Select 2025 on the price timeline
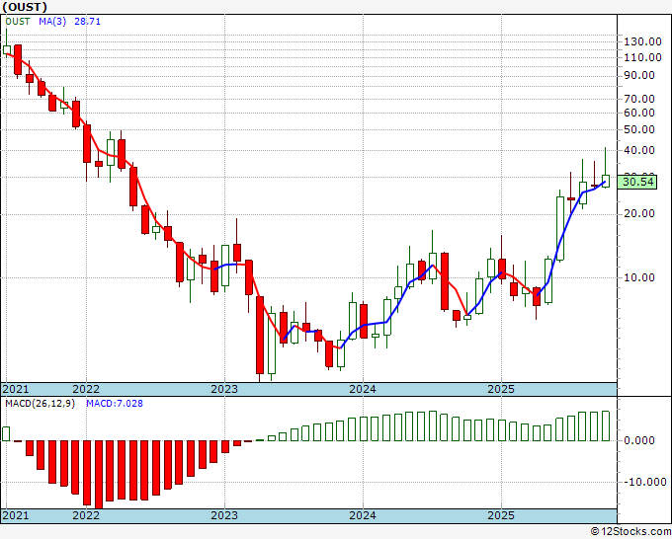Image resolution: width=672 pixels, height=539 pixels. click(x=501, y=389)
